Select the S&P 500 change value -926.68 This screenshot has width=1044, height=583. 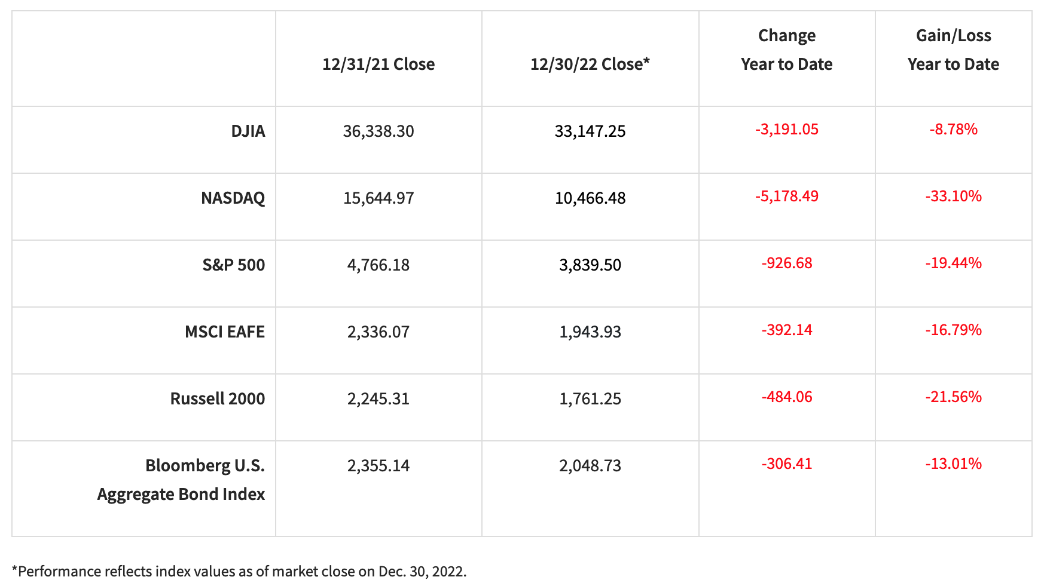point(786,263)
